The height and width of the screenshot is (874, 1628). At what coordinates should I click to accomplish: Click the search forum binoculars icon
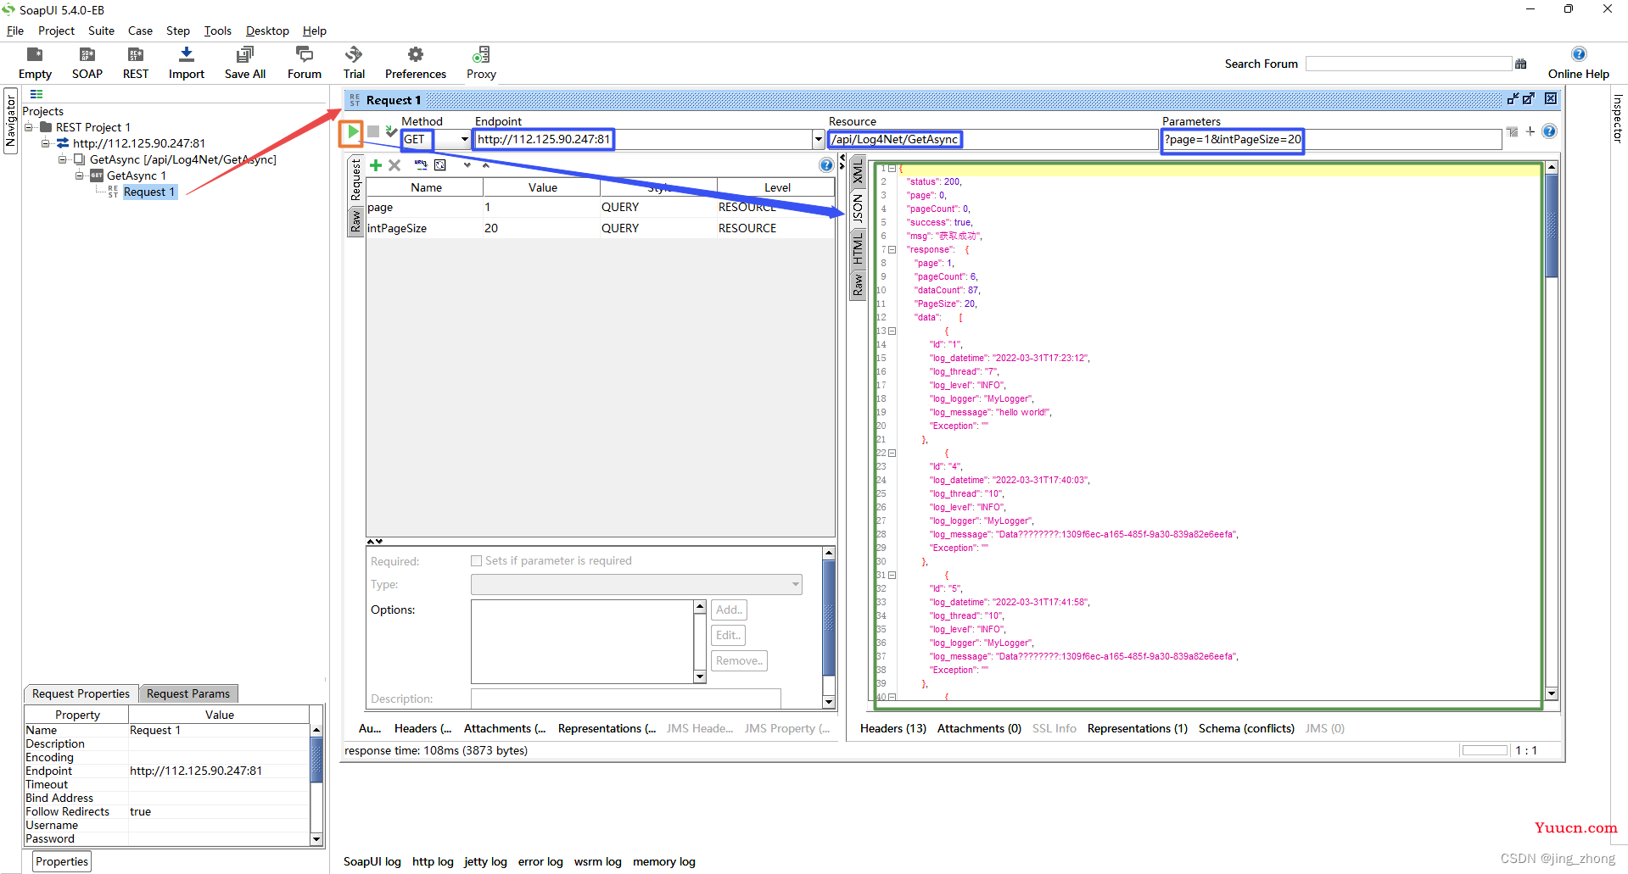(1520, 64)
